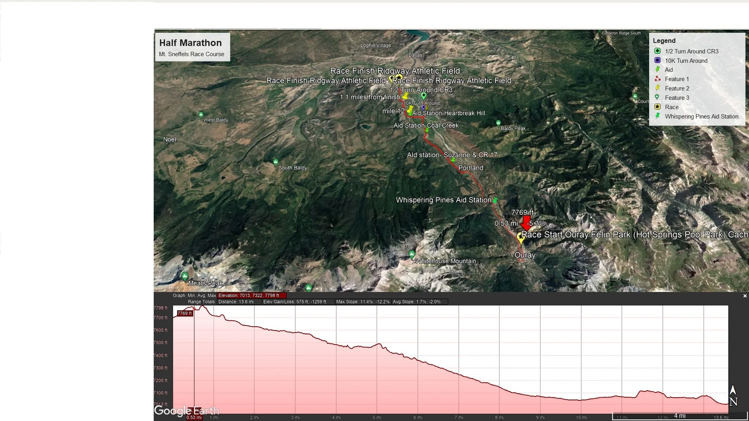
Task: Select the Mears Peak green marker
Action: (x=185, y=275)
